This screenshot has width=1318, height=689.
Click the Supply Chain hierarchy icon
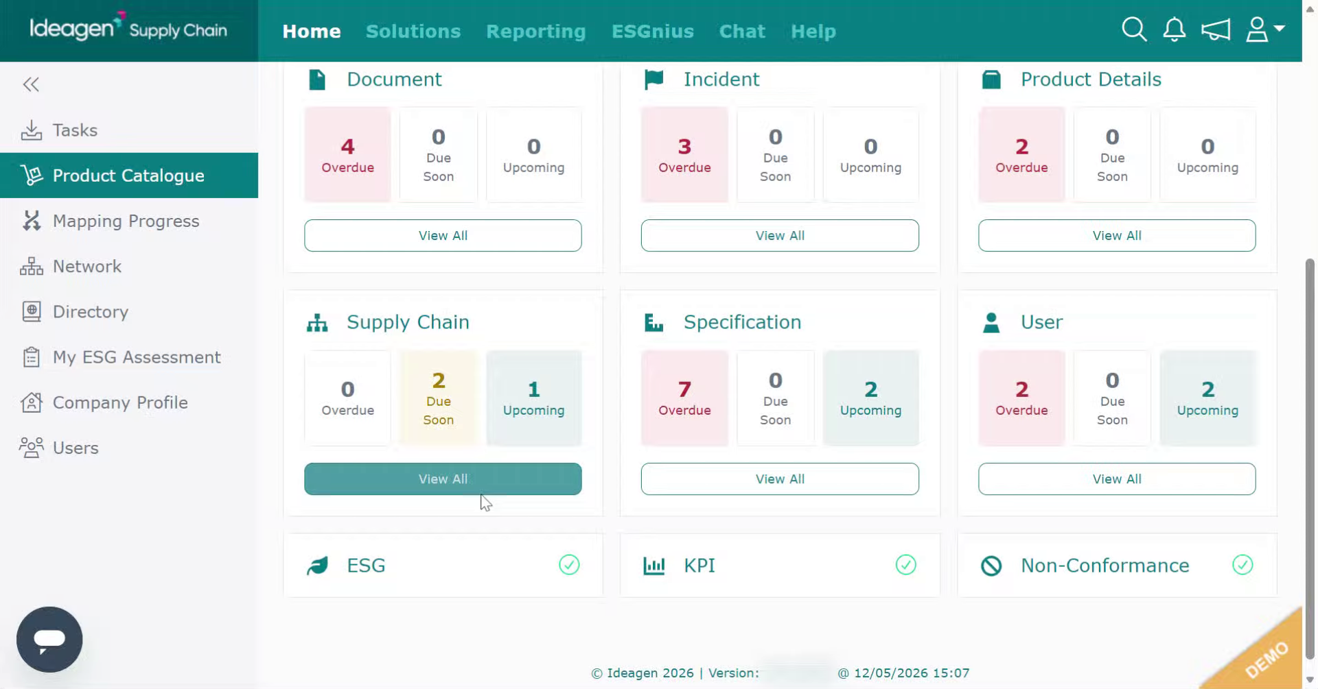(x=317, y=322)
